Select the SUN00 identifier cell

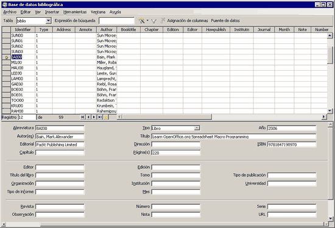click(x=23, y=35)
